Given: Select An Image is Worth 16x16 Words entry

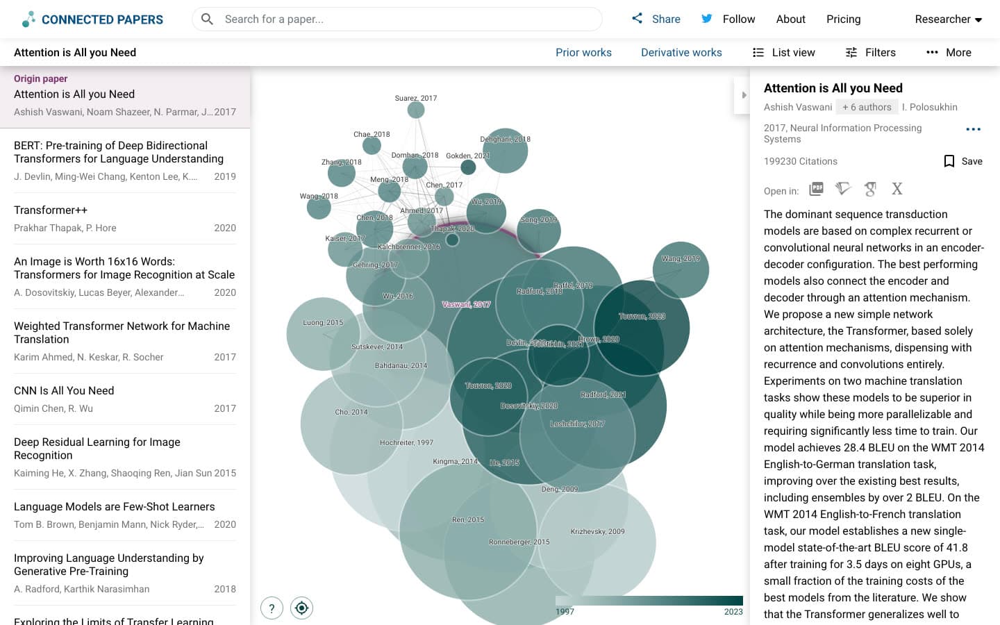Looking at the screenshot, I should pyautogui.click(x=125, y=276).
